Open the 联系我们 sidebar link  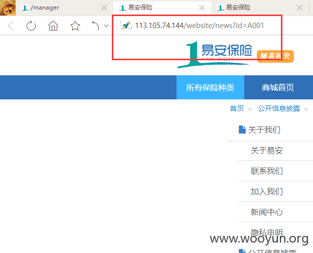pos(267,171)
